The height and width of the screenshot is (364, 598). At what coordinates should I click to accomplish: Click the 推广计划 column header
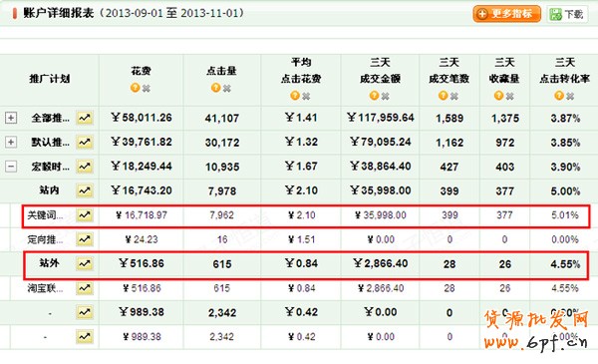click(50, 79)
